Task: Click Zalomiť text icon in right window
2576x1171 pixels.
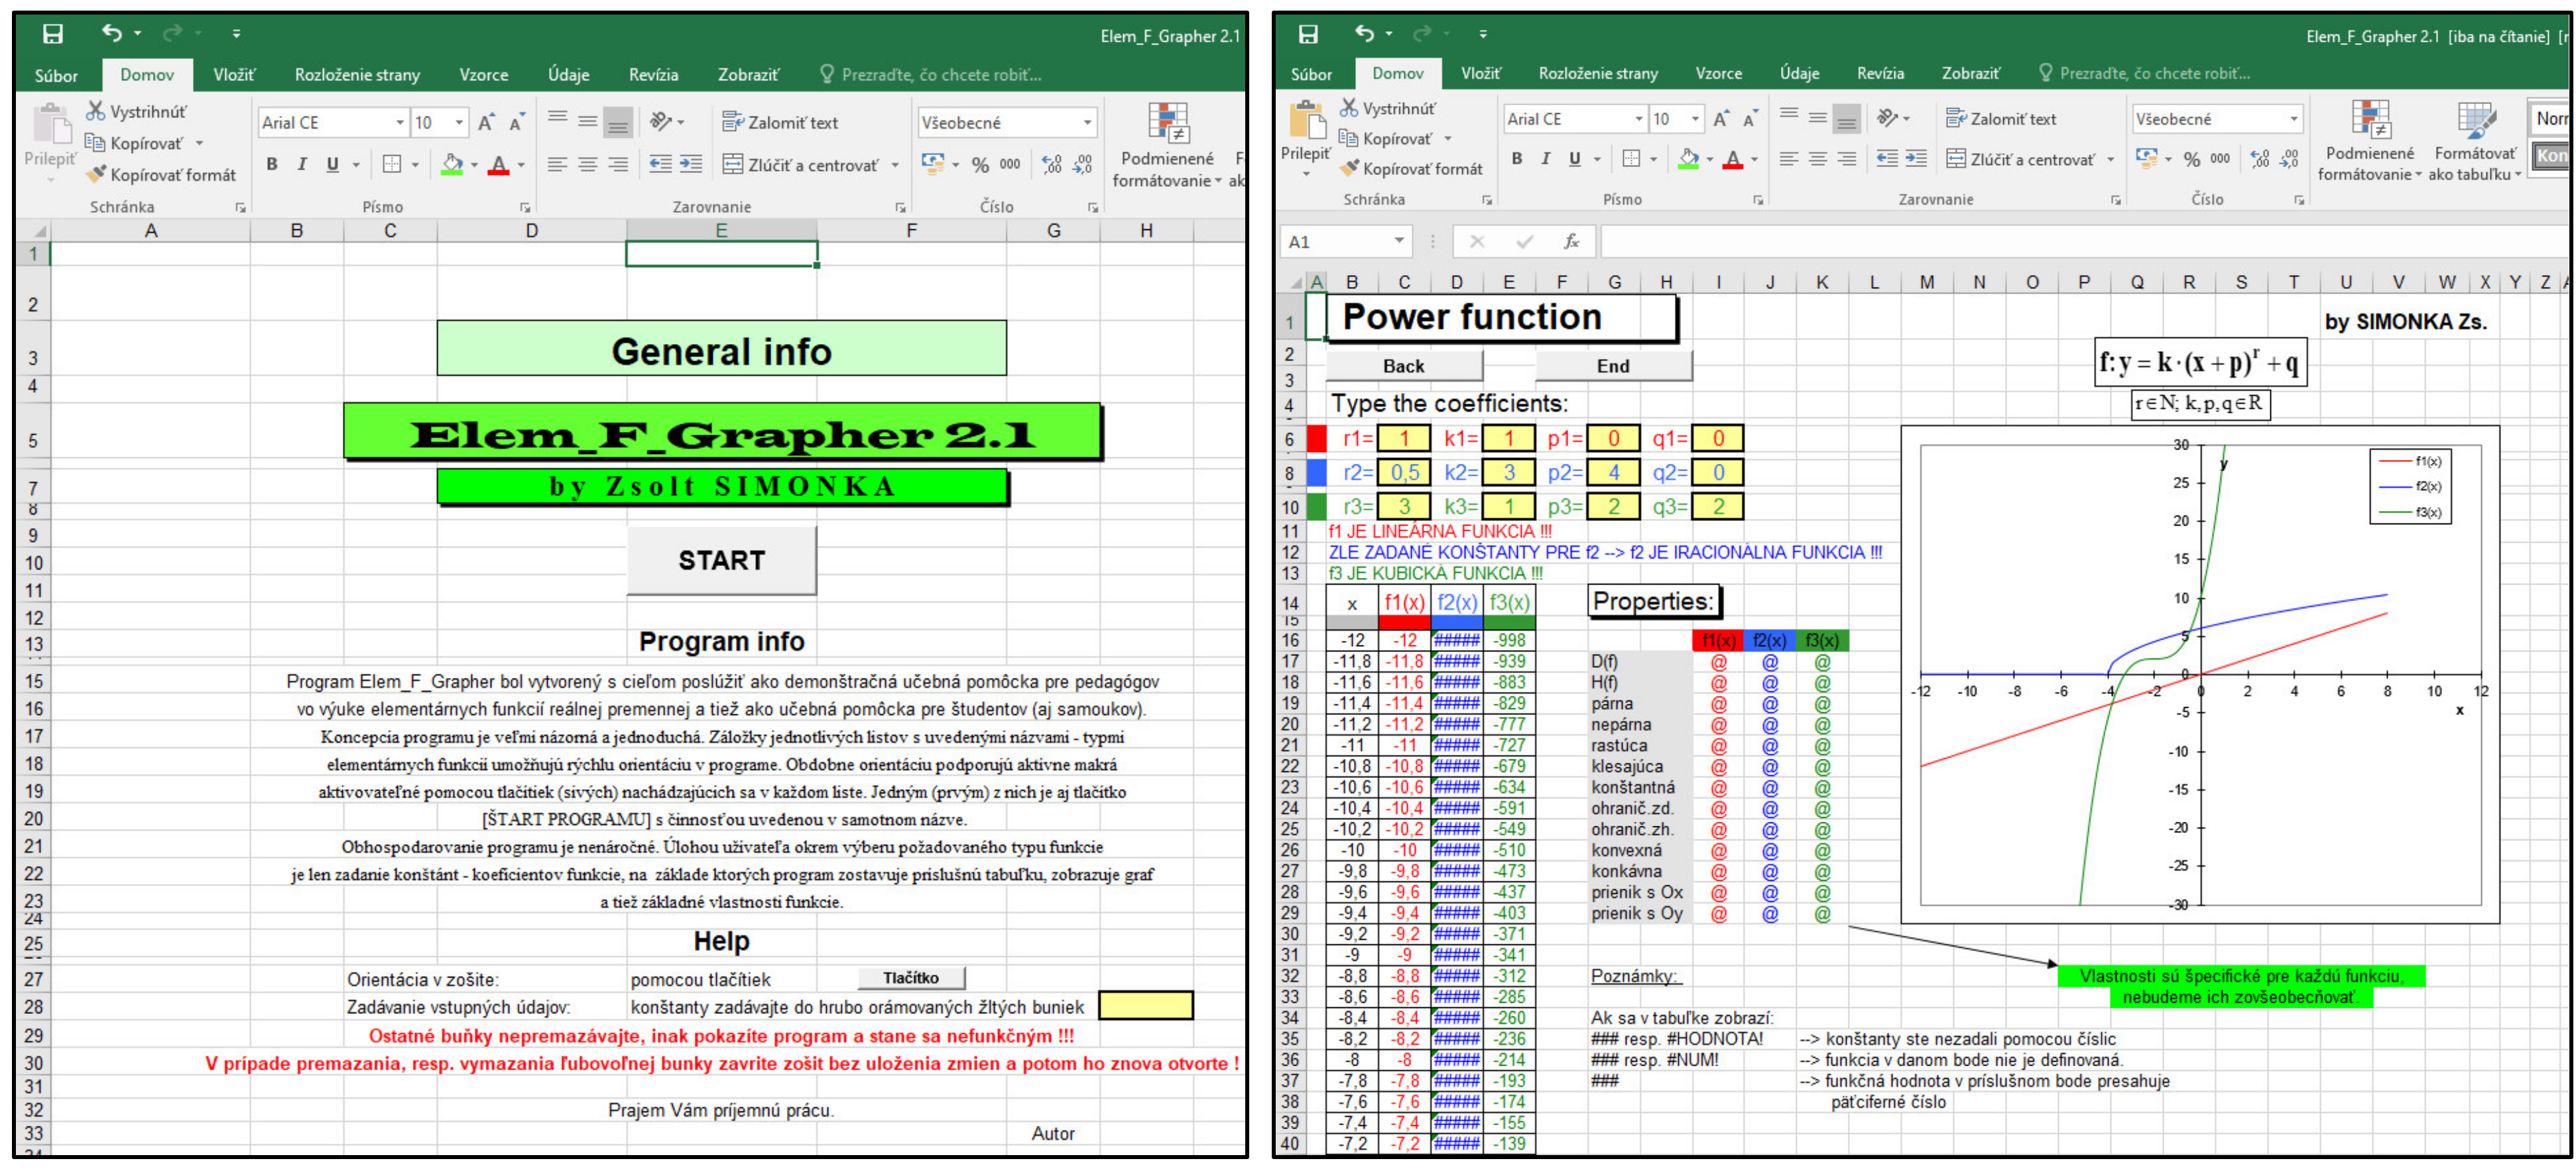Action: point(1957,118)
